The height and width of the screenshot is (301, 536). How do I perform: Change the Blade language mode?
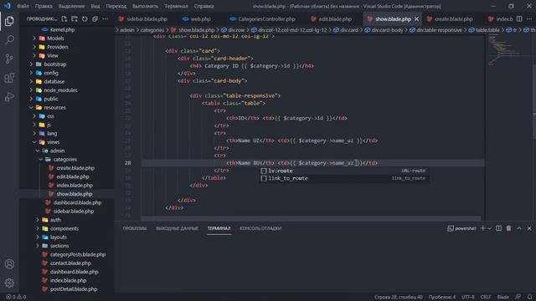(x=502, y=297)
